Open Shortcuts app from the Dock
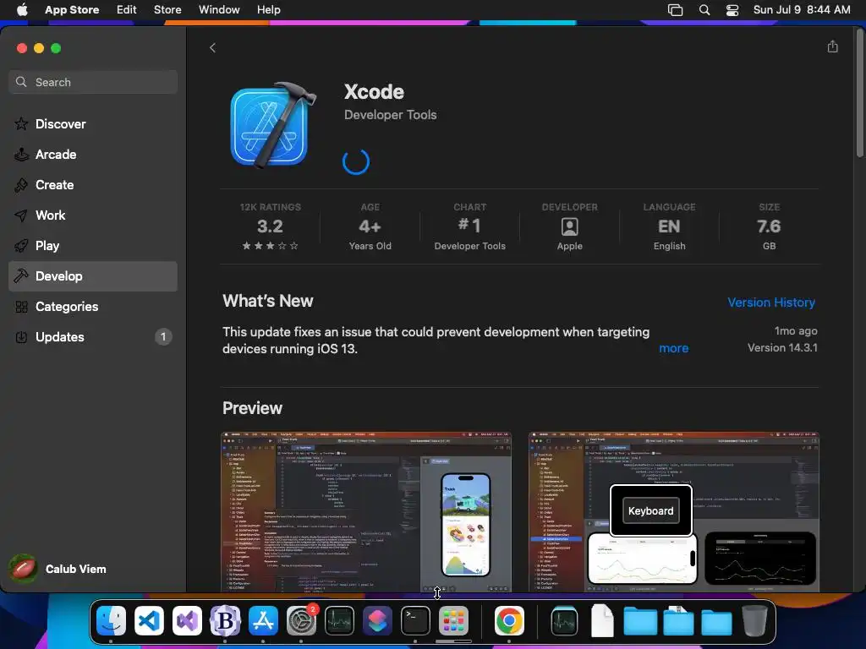The image size is (866, 649). 377,620
